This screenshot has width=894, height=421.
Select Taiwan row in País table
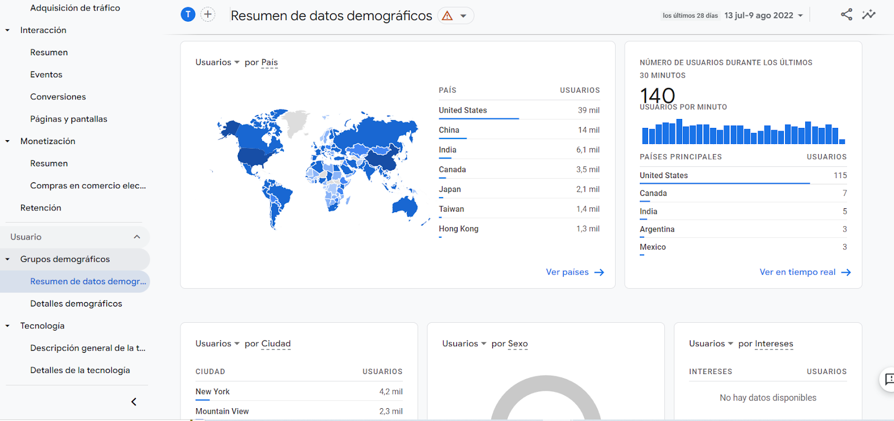[x=519, y=209]
